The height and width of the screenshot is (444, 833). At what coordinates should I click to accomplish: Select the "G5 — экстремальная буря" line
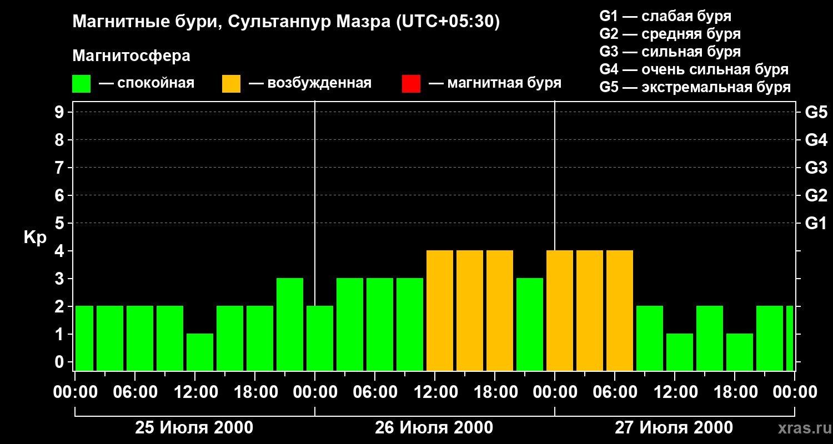coord(695,87)
